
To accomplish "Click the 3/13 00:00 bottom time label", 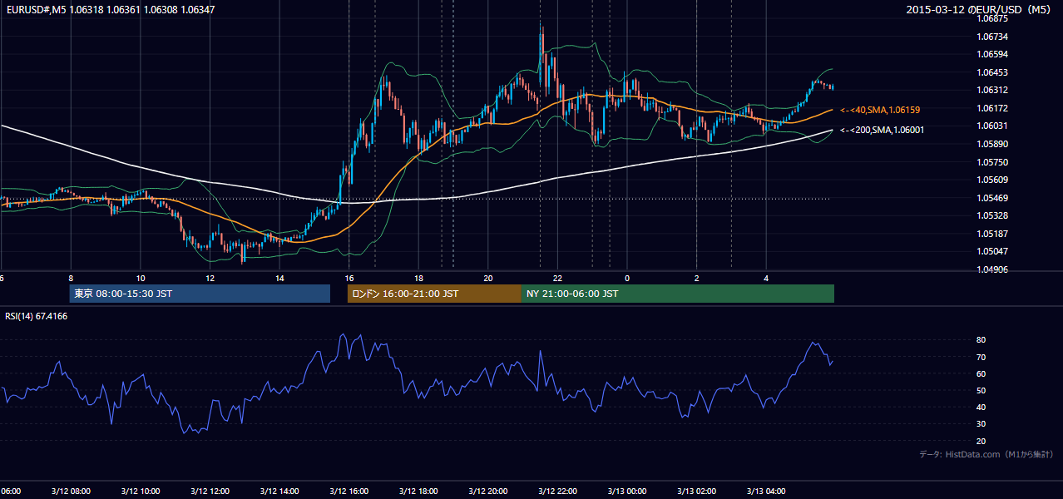I will (627, 492).
